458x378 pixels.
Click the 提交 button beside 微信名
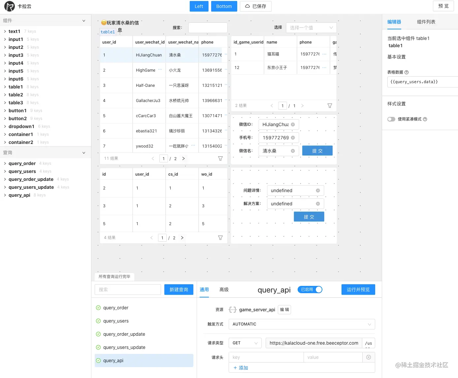pos(317,151)
